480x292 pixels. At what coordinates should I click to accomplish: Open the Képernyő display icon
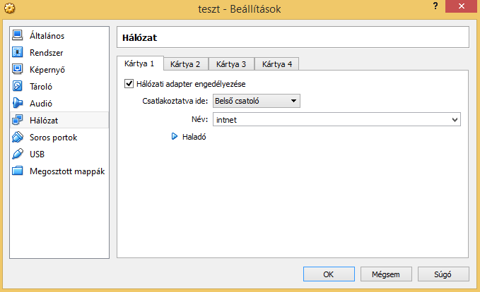pyautogui.click(x=18, y=70)
